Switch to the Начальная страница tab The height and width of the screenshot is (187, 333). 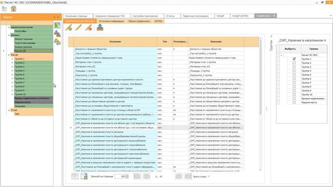coord(78,16)
